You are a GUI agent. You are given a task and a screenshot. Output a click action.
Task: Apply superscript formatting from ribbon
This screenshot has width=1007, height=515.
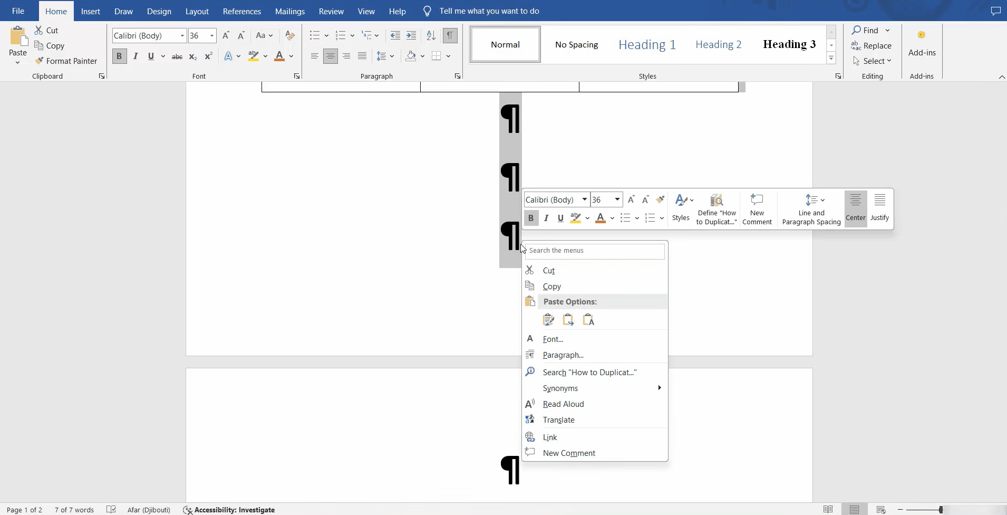pos(208,56)
